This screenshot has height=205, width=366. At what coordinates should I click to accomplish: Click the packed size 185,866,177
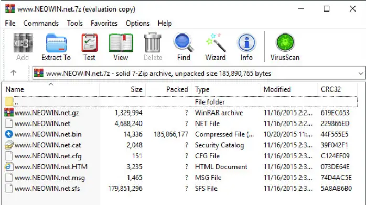(171, 134)
